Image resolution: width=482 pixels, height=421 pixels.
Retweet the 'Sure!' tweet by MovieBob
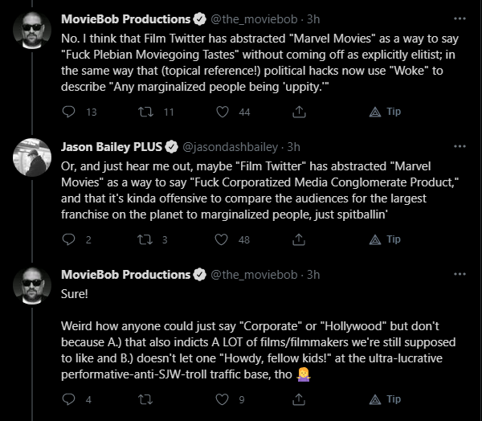[145, 399]
